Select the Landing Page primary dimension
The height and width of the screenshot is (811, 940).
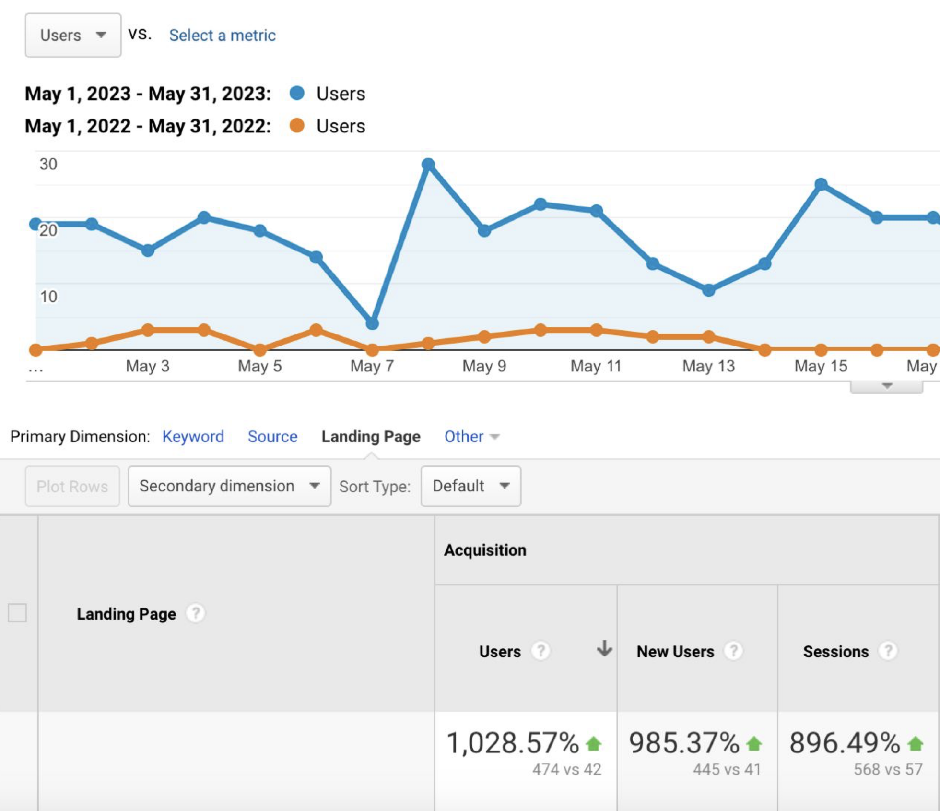tap(371, 436)
